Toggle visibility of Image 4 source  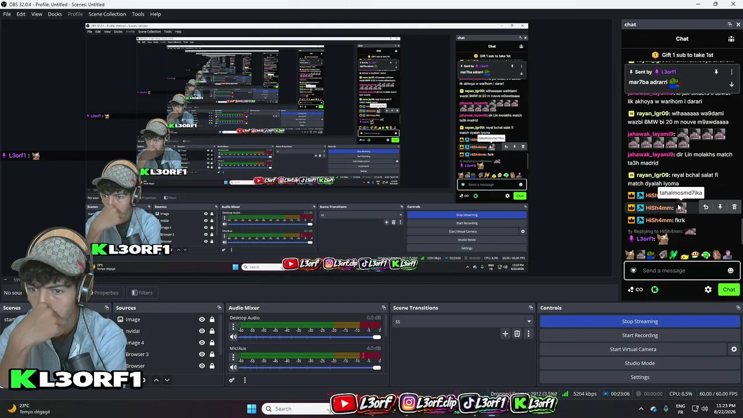pos(202,343)
